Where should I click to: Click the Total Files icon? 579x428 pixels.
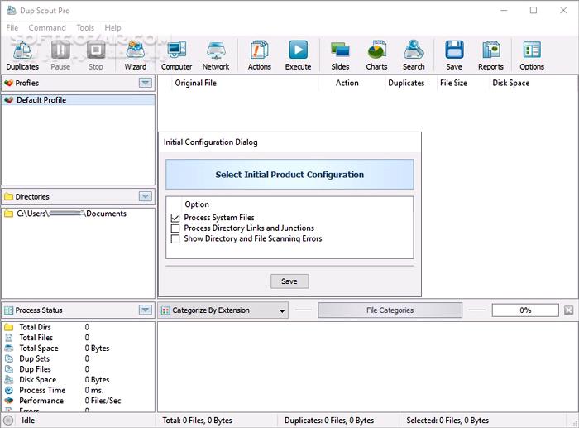click(9, 338)
